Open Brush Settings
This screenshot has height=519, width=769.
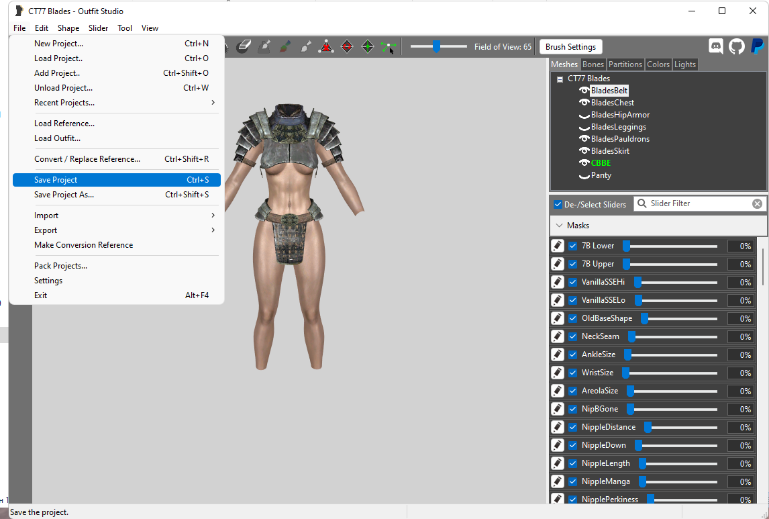tap(570, 47)
